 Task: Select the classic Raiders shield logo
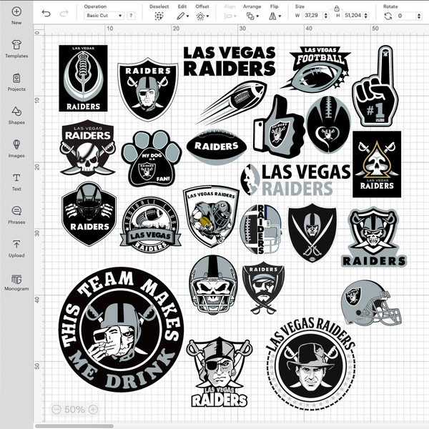(x=148, y=89)
